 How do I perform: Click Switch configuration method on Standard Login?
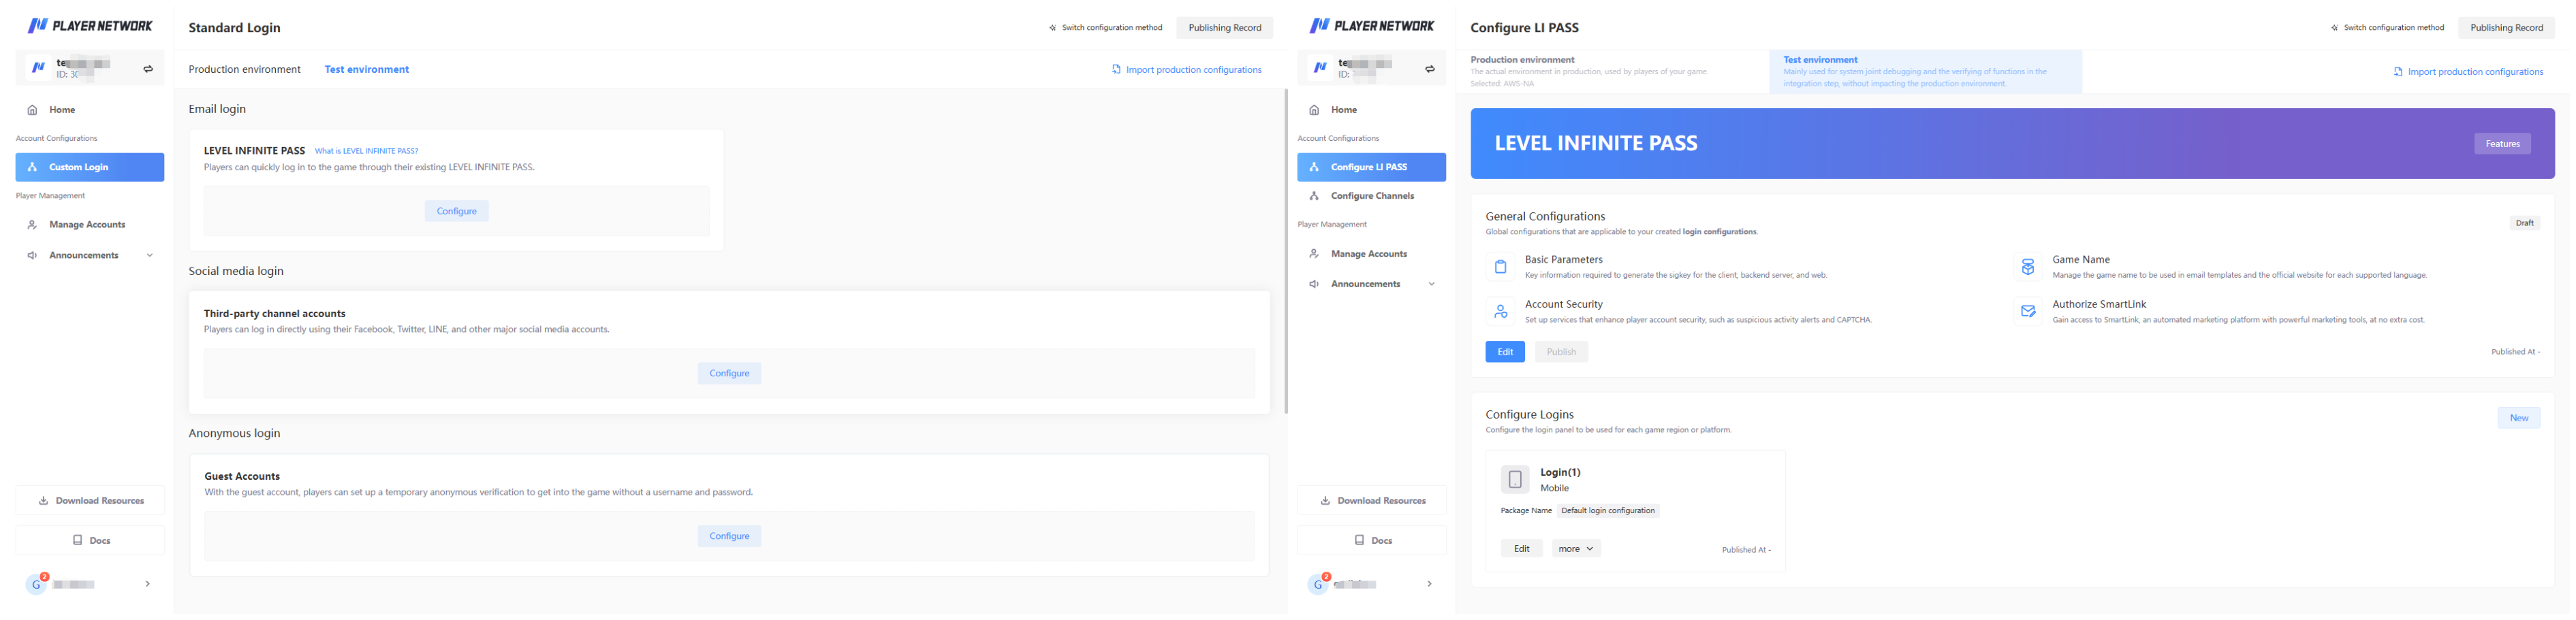coord(1105,28)
